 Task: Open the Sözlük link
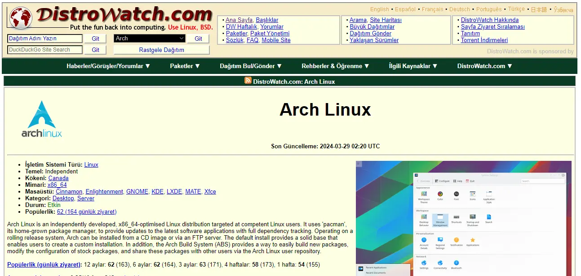tap(235, 40)
